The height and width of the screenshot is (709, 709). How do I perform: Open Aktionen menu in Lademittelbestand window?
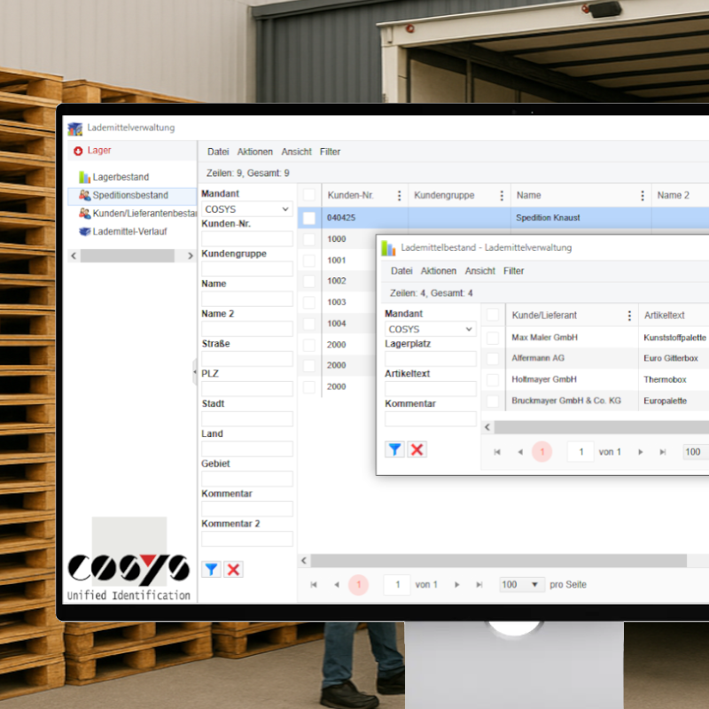[x=439, y=271]
